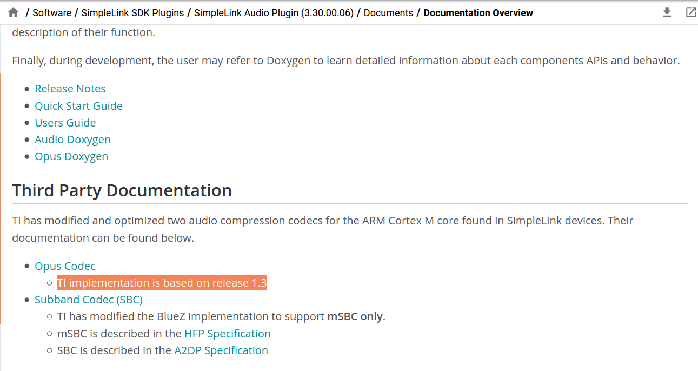Select SimpleLink Audio Plugin (3.30.00.06) breadcrumb

click(274, 12)
